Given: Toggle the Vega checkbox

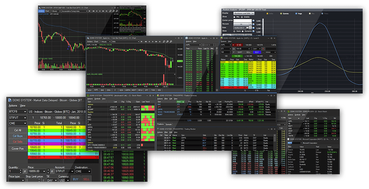Looking at the screenshot, I should [296, 14].
